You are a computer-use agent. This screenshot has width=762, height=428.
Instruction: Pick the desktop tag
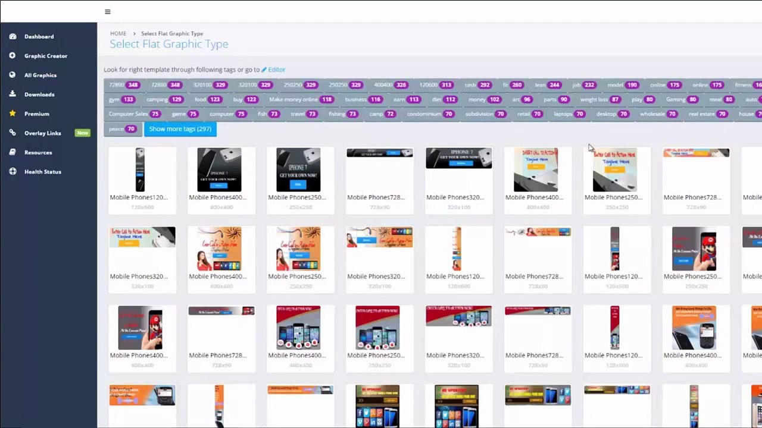click(x=613, y=114)
